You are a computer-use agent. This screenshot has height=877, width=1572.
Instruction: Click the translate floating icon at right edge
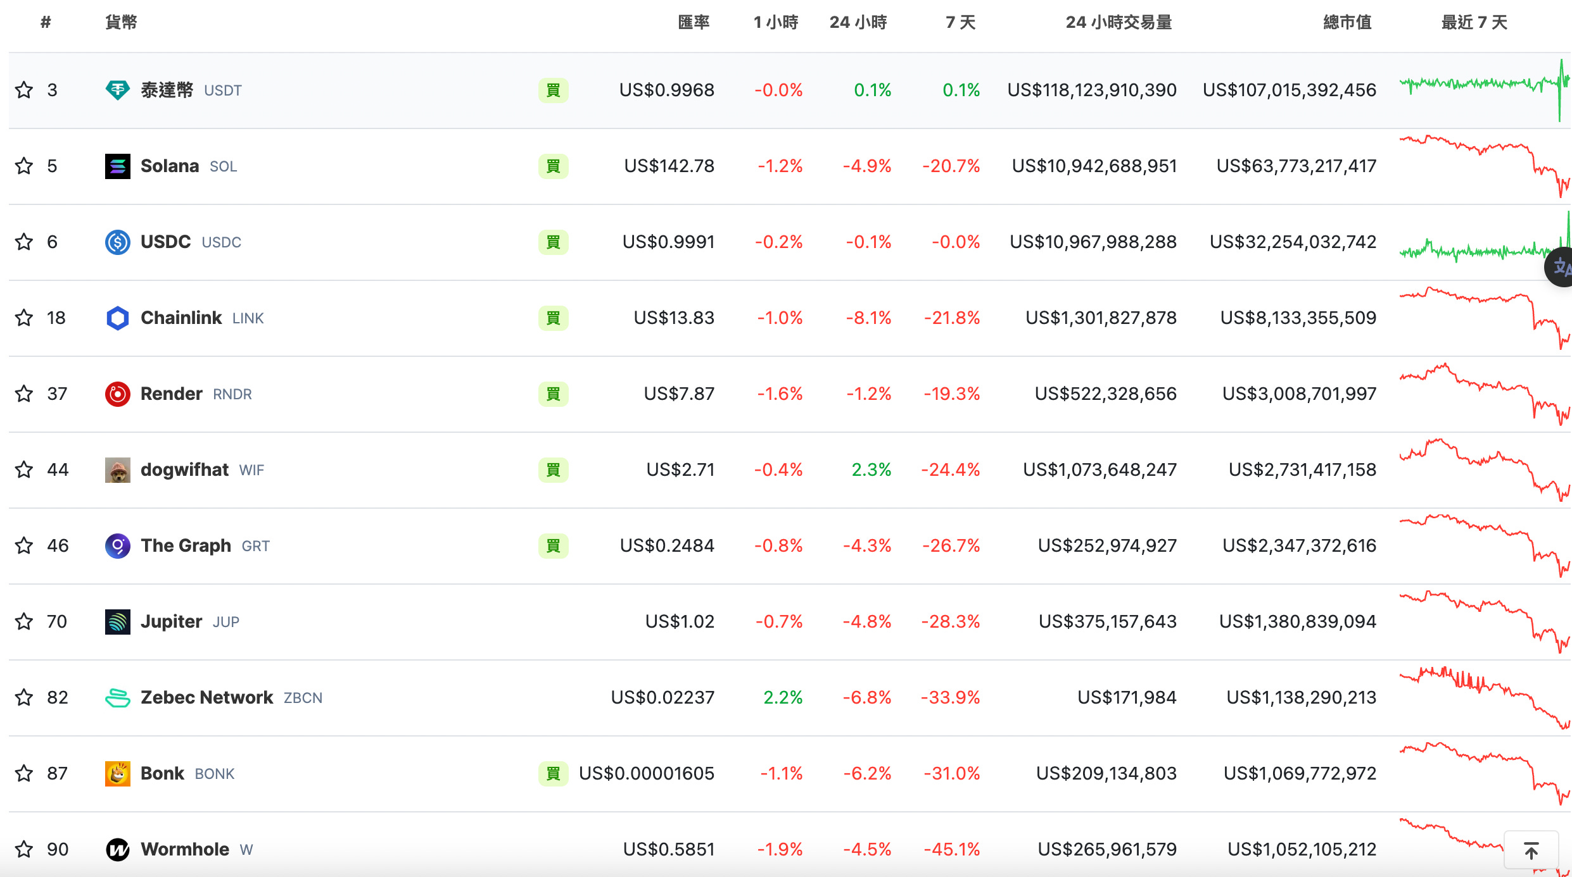[1561, 267]
